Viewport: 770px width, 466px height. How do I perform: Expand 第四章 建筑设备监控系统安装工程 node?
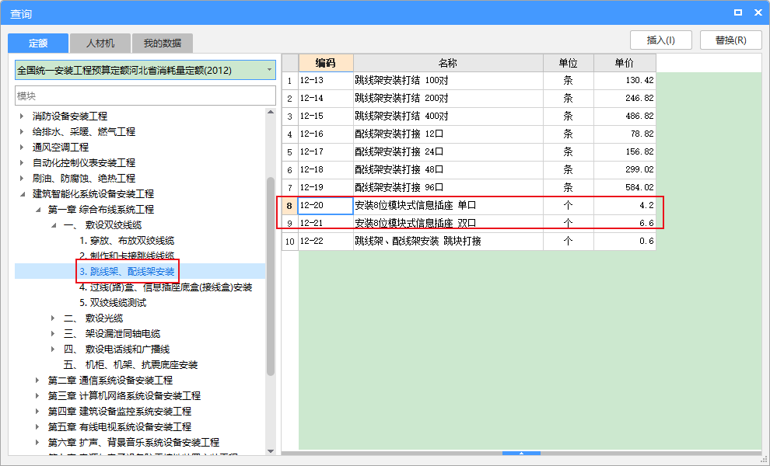click(38, 412)
